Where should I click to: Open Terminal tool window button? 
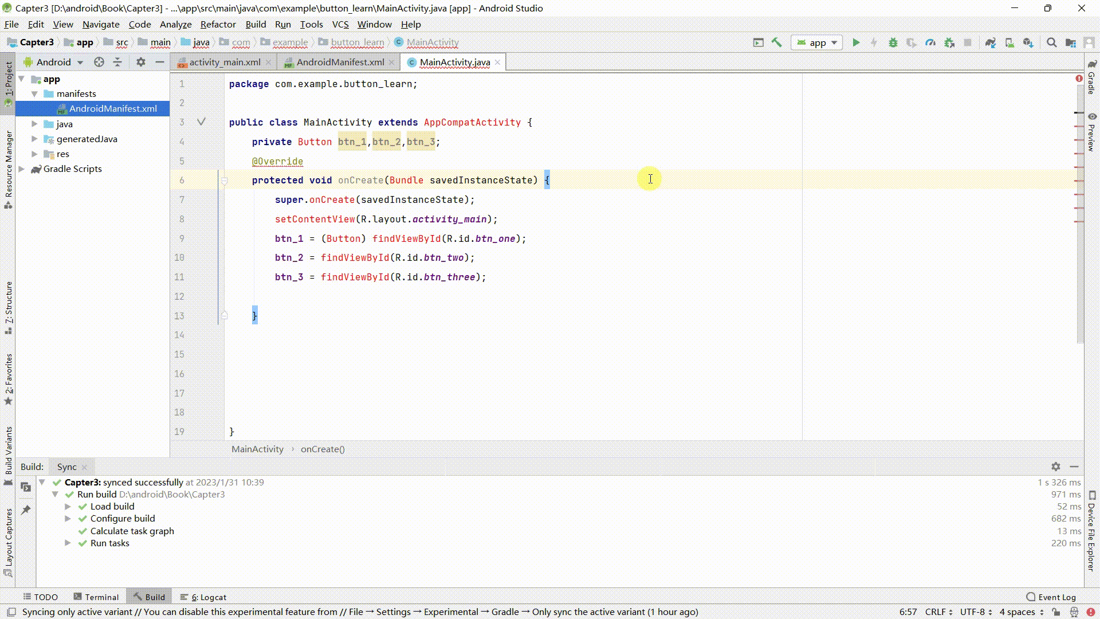96,597
